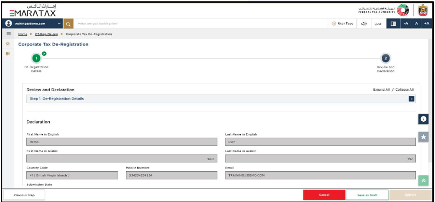This screenshot has height=202, width=435.
Task: Increase font size with +A button
Action: [426, 23]
